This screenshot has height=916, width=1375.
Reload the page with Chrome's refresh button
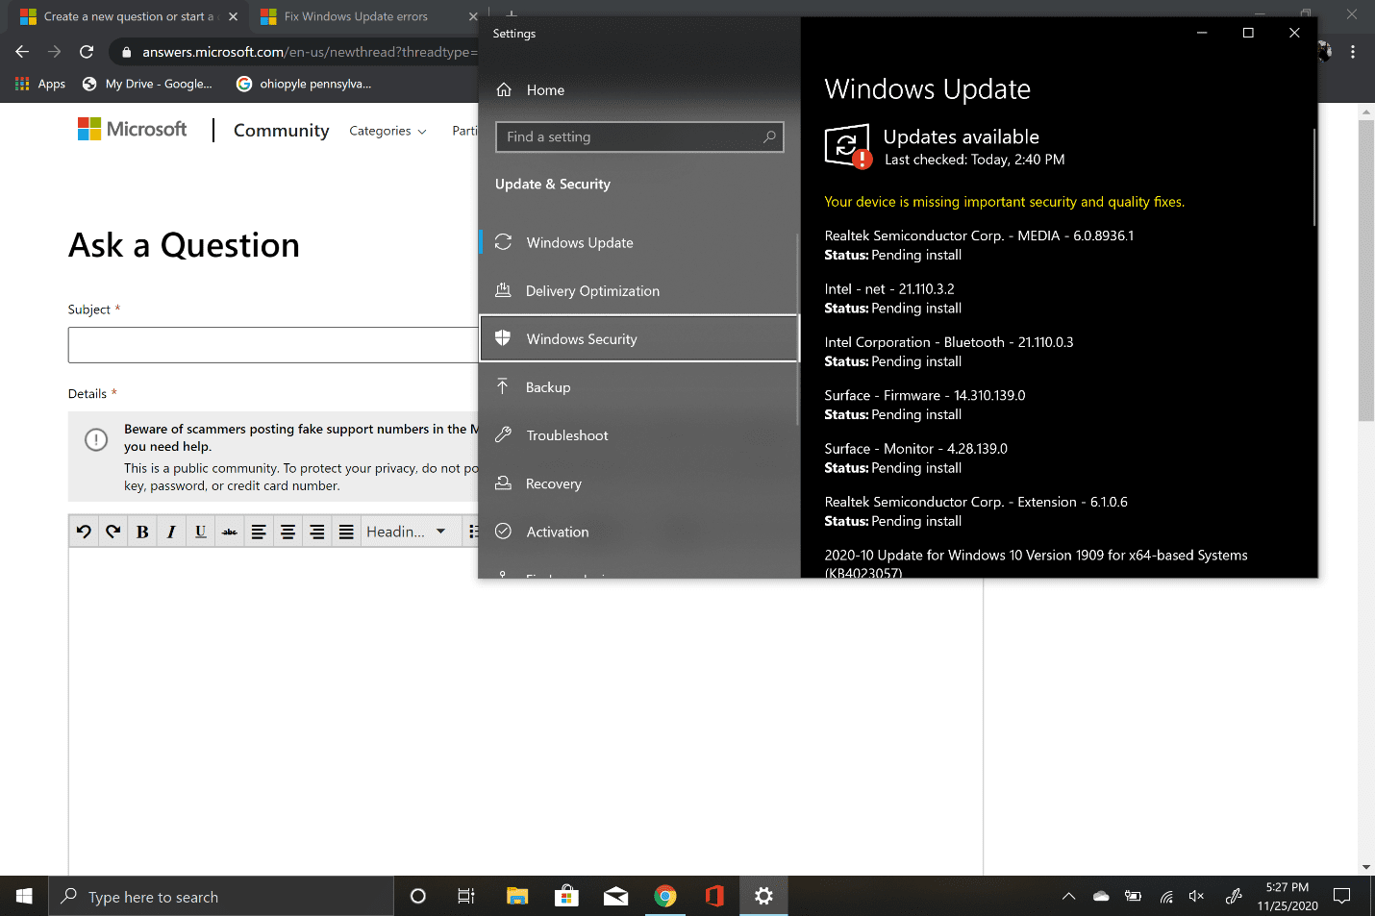[x=87, y=52]
